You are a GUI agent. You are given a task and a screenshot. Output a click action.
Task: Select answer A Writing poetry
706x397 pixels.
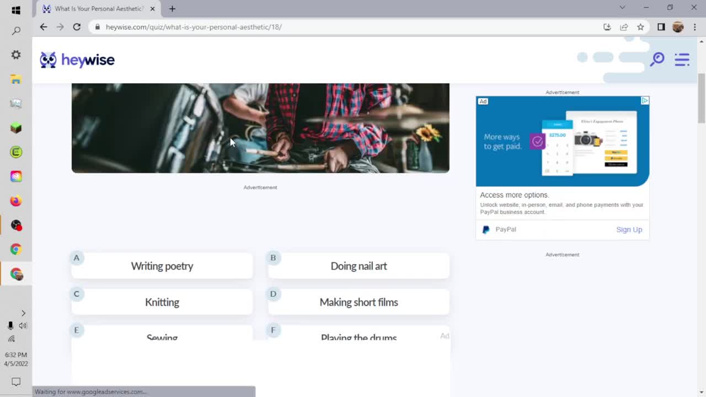pyautogui.click(x=162, y=266)
